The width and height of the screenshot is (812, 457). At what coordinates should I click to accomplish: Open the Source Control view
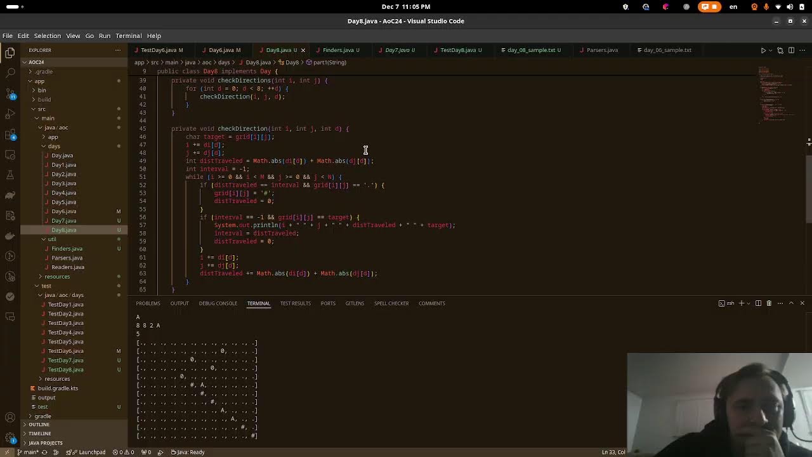[10, 94]
